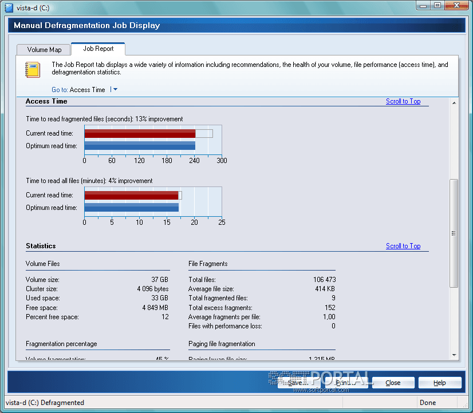Close the vista-d window with X
The image size is (473, 413).
[x=456, y=6]
